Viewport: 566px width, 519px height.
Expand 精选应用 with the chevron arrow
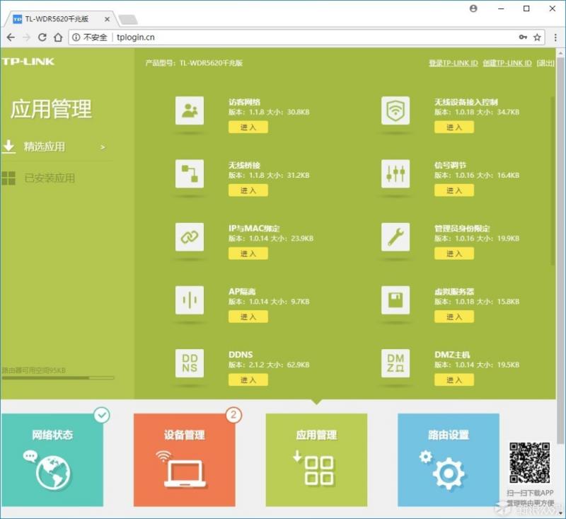click(x=103, y=147)
